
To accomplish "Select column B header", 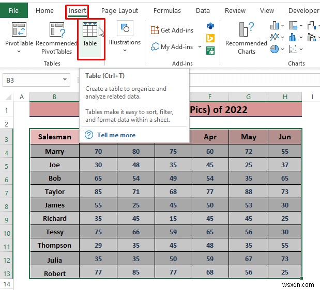I will coord(54,96).
